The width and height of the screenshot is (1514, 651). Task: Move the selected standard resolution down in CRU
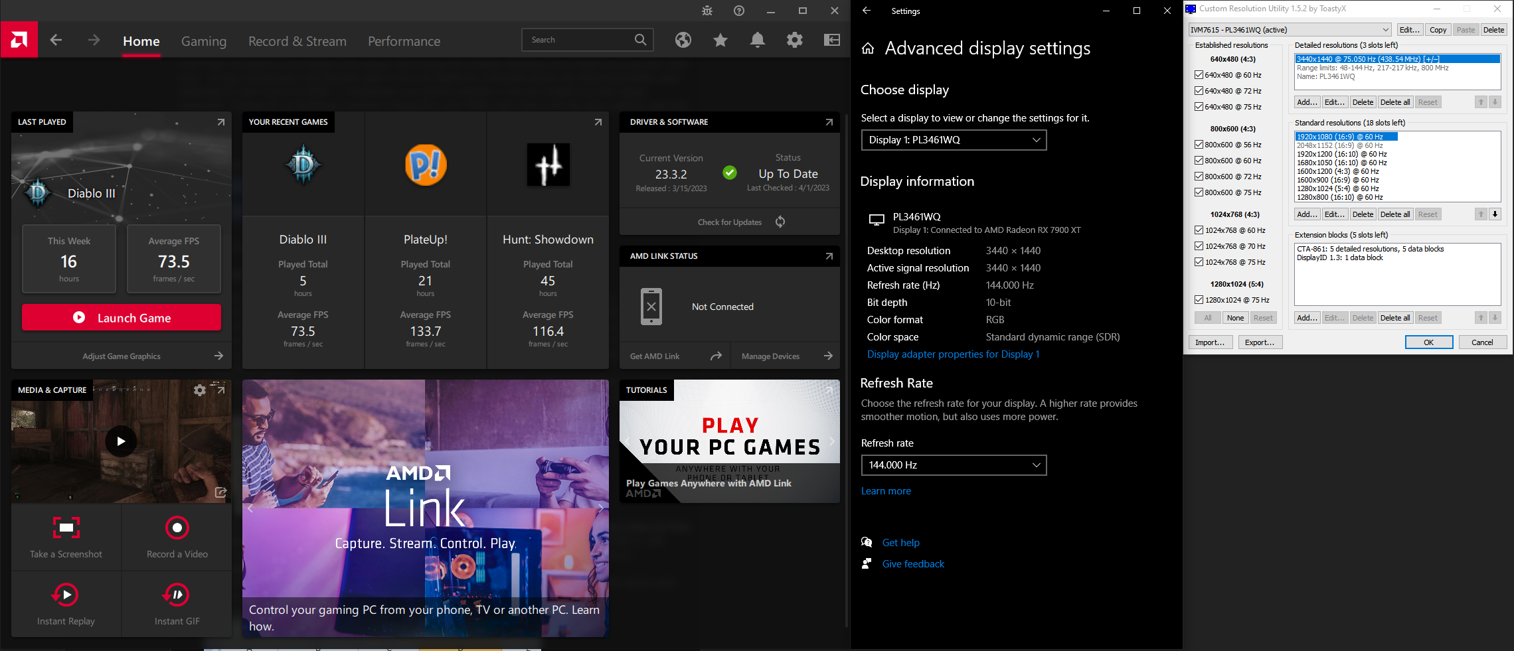tap(1495, 214)
